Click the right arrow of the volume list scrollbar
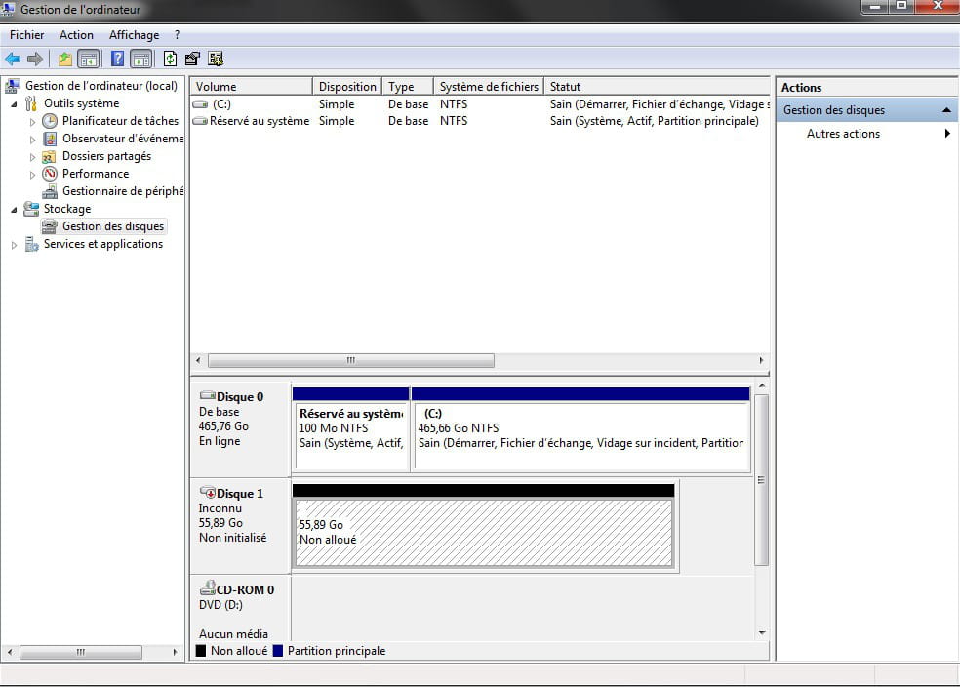Image resolution: width=960 pixels, height=687 pixels. click(761, 361)
